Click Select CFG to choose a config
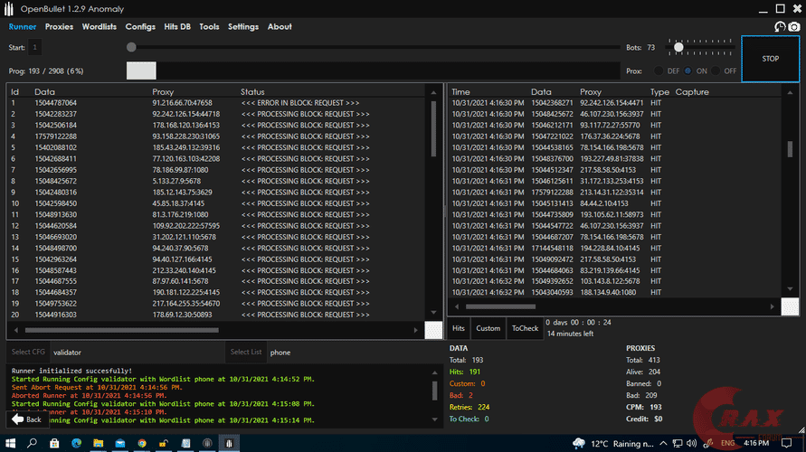This screenshot has height=452, width=806. point(27,353)
